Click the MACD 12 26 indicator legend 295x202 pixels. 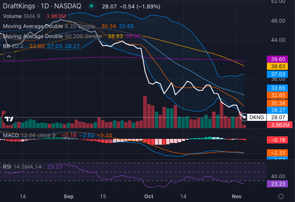point(29,135)
